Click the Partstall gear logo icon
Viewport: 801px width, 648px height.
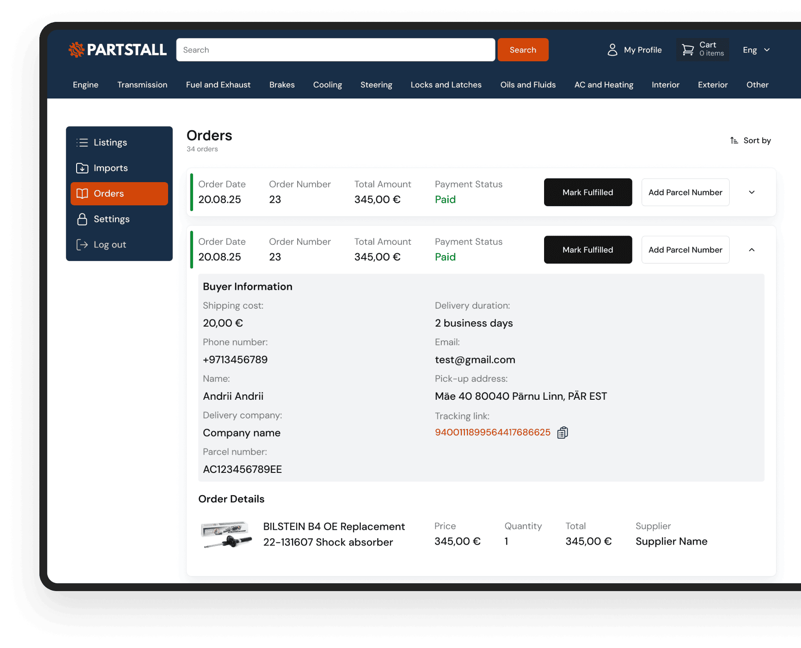click(x=77, y=50)
